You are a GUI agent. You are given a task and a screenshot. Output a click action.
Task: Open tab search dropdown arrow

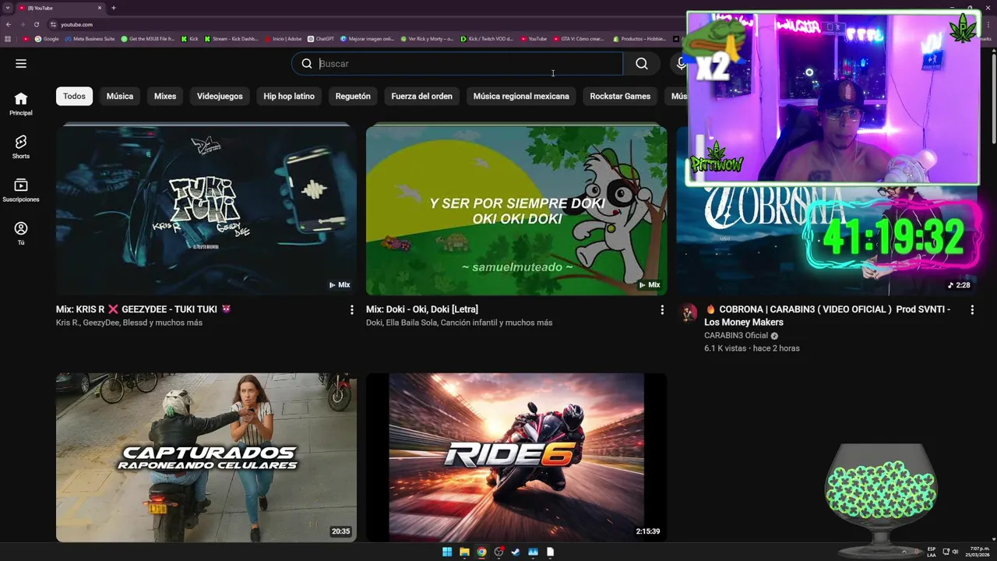coord(7,8)
